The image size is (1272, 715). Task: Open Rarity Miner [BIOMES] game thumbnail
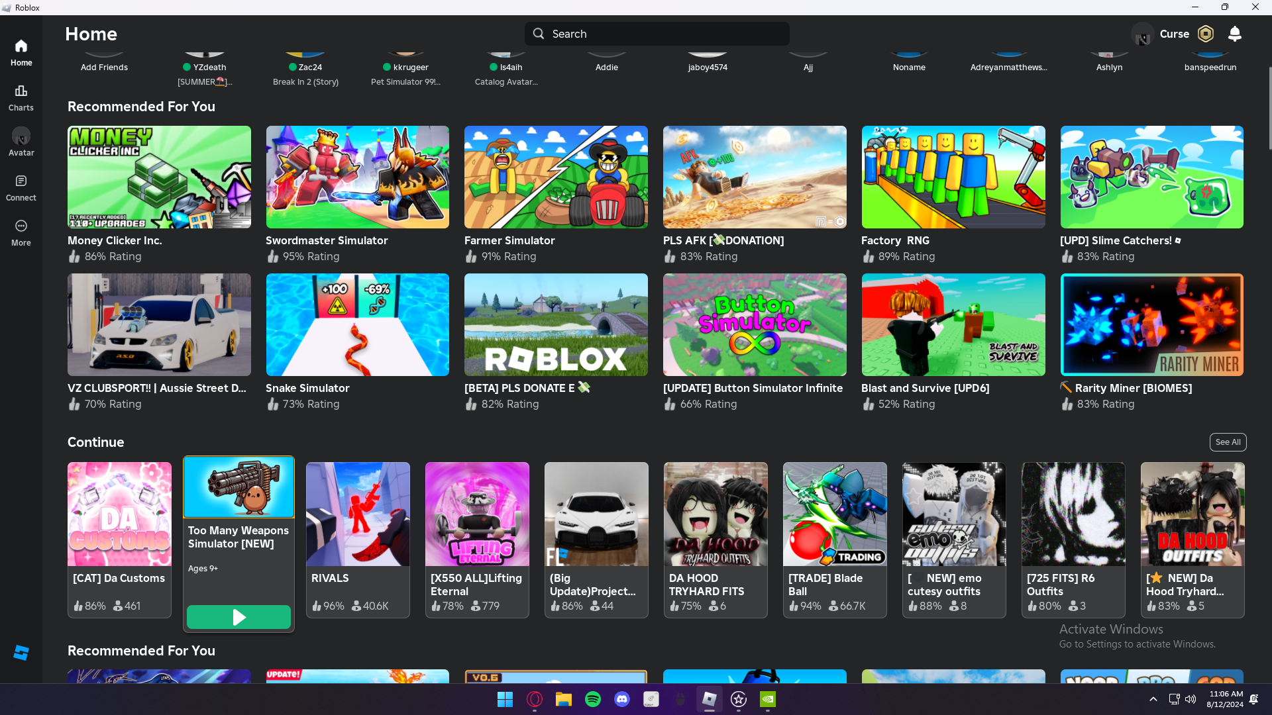pyautogui.click(x=1151, y=325)
